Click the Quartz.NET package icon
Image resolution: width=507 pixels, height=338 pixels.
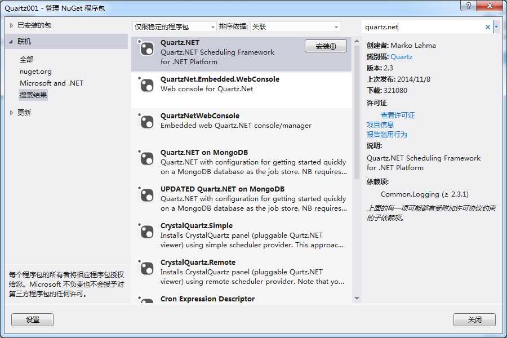(x=147, y=48)
